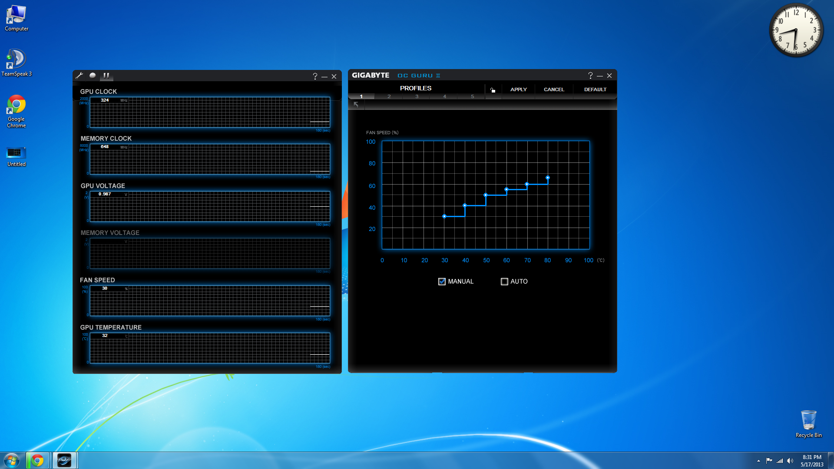Open Google Chrome from the taskbar

tap(37, 460)
